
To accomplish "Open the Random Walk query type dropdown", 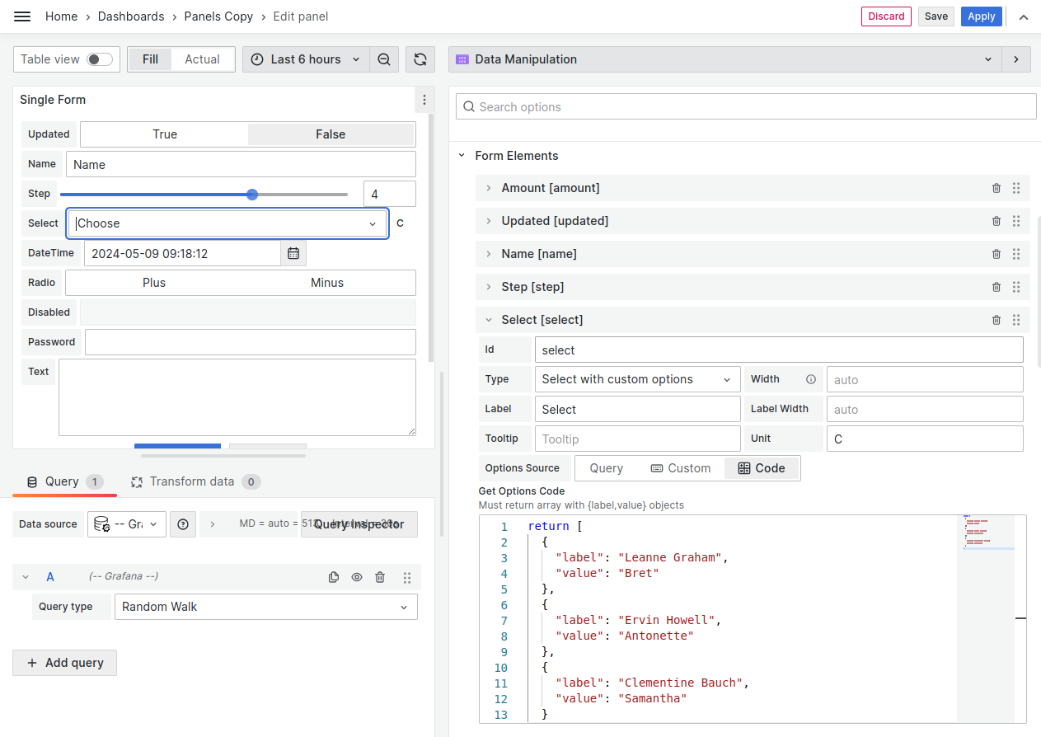I will pos(265,607).
